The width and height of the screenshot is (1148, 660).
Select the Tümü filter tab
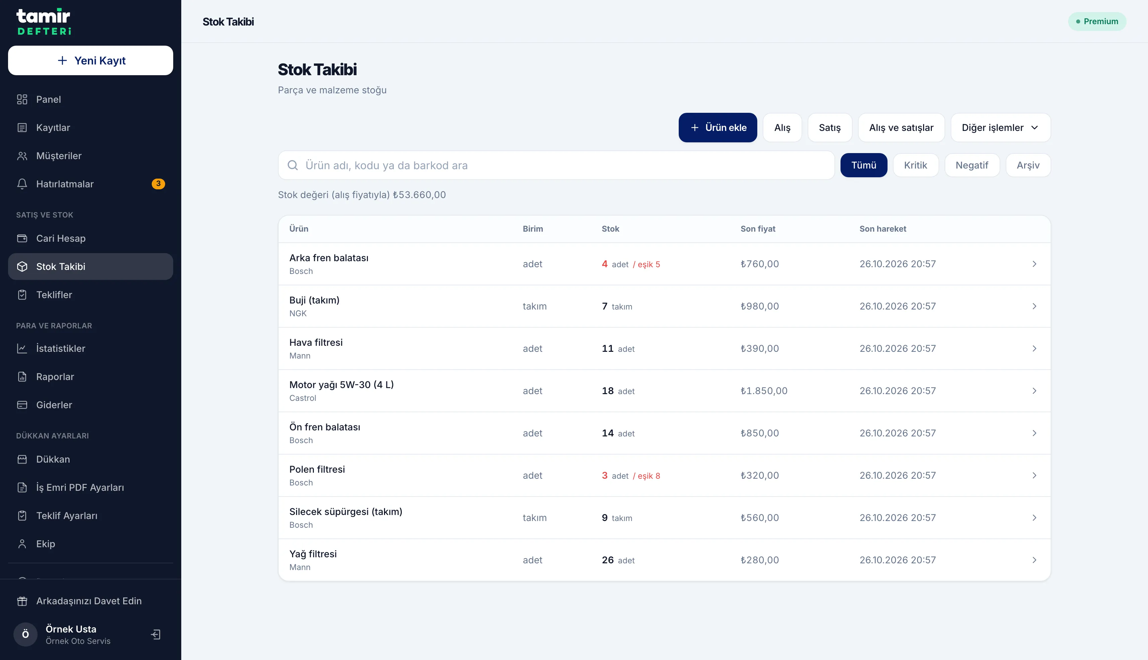(x=863, y=166)
